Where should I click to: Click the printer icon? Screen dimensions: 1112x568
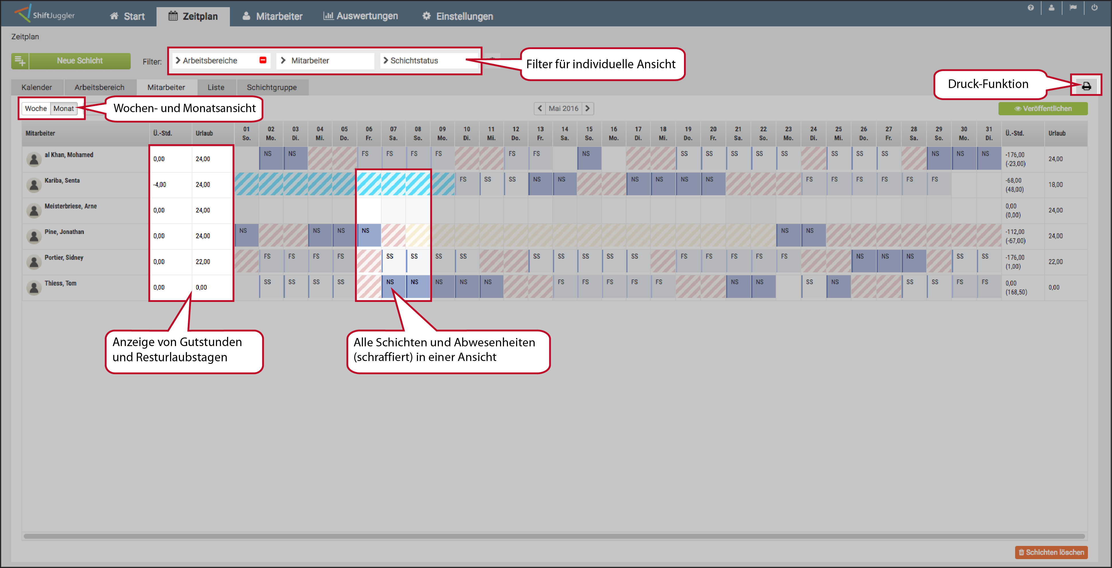pos(1086,85)
